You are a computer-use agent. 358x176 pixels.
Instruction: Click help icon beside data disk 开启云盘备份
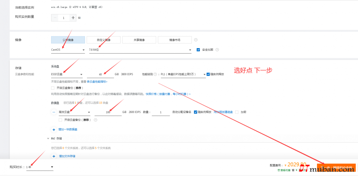click(95, 120)
